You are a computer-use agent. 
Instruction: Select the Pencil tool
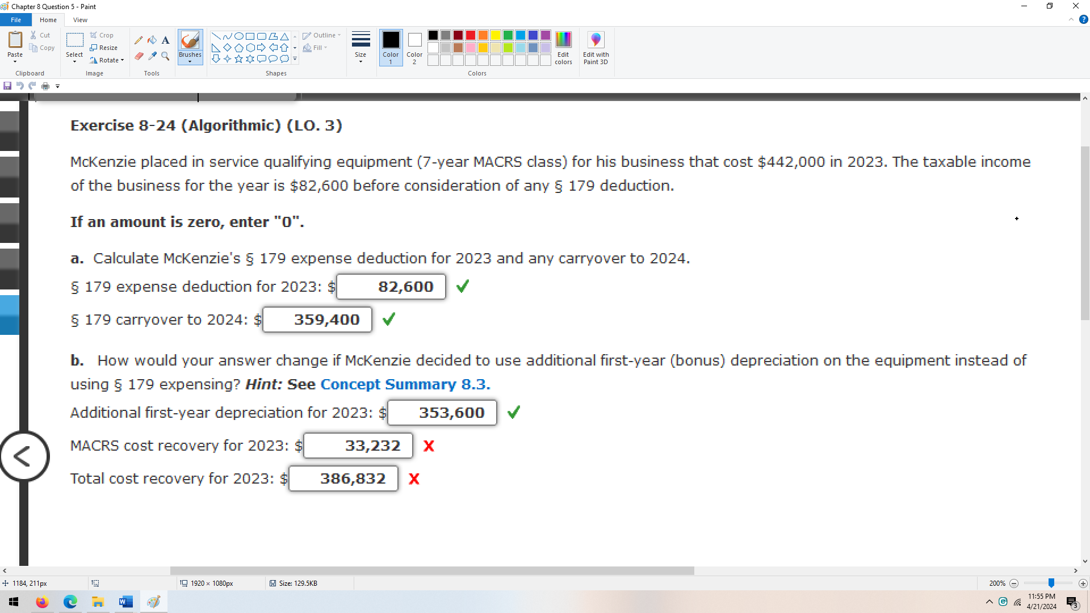pos(139,40)
